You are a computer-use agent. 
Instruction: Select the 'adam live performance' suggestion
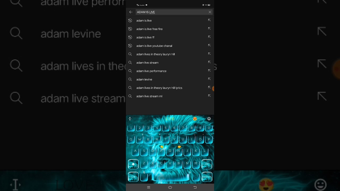click(170, 71)
